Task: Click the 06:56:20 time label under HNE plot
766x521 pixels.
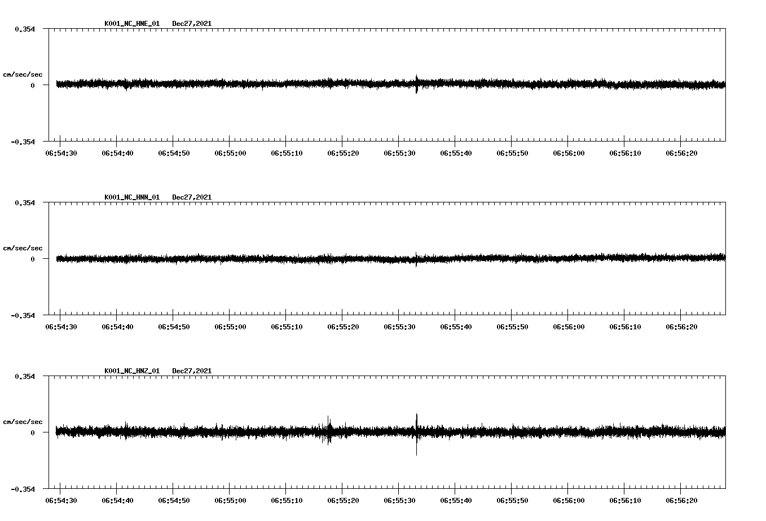Action: tap(681, 153)
